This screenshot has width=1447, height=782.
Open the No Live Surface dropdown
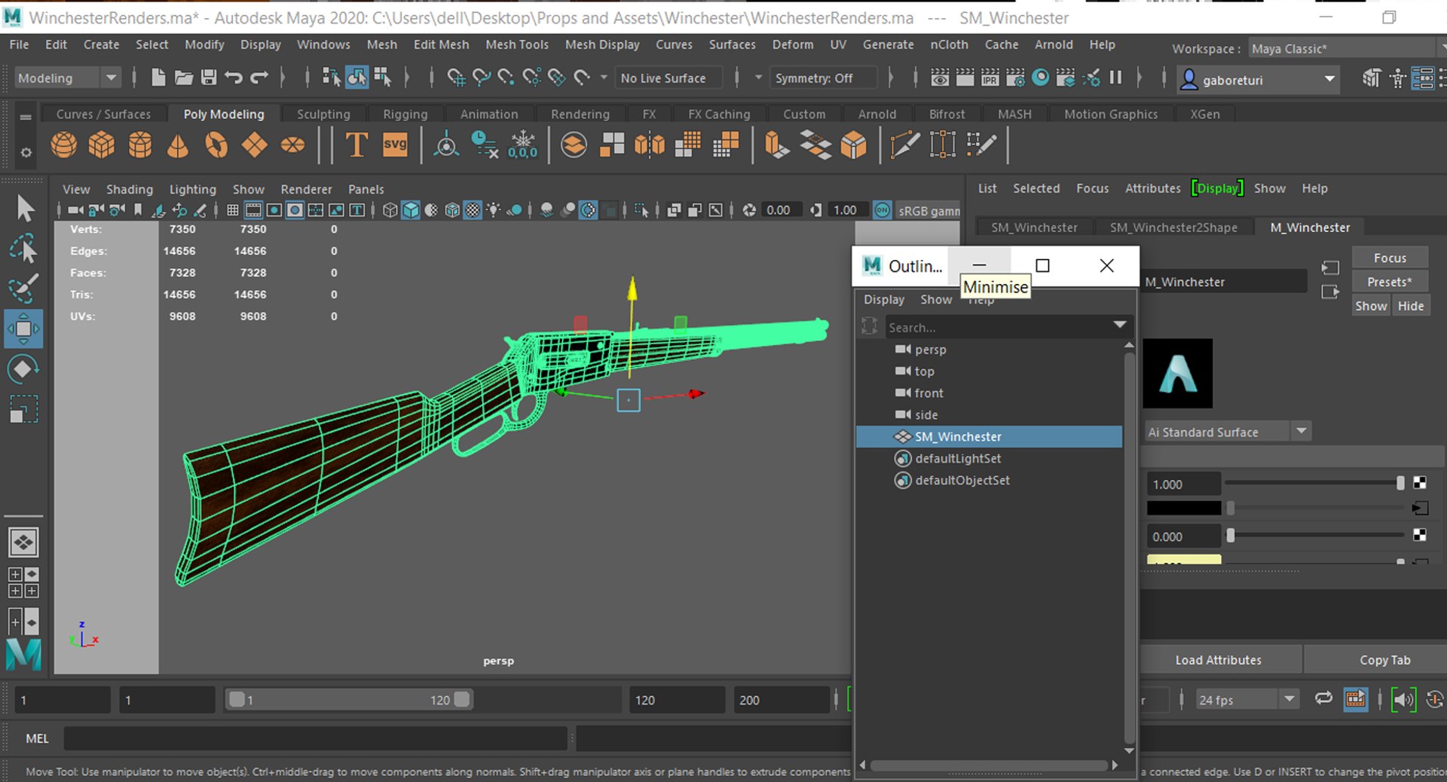pyautogui.click(x=669, y=78)
